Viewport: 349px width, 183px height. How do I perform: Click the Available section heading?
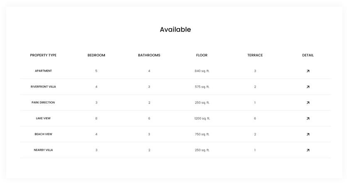point(176,29)
